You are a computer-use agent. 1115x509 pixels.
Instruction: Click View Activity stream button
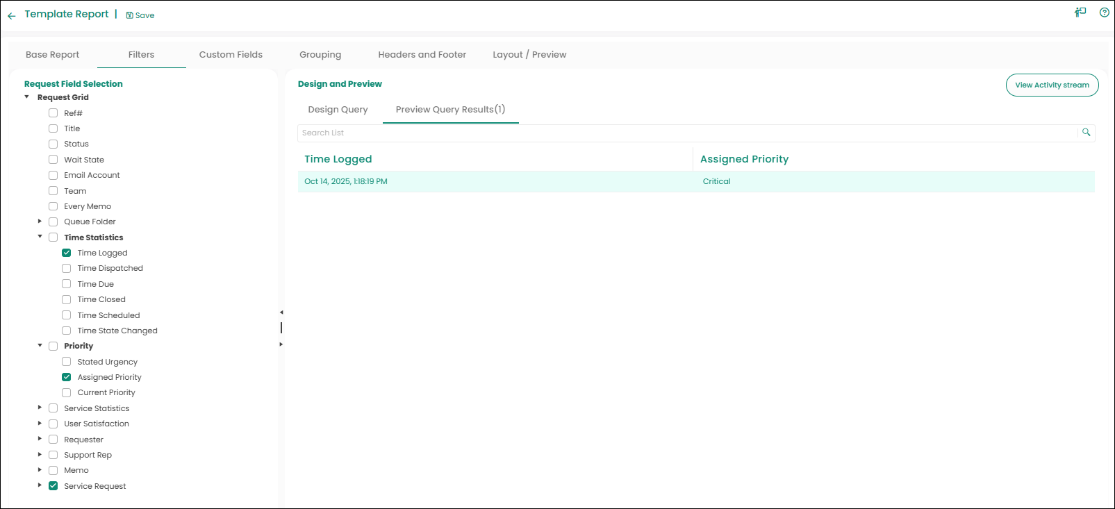[x=1052, y=85]
